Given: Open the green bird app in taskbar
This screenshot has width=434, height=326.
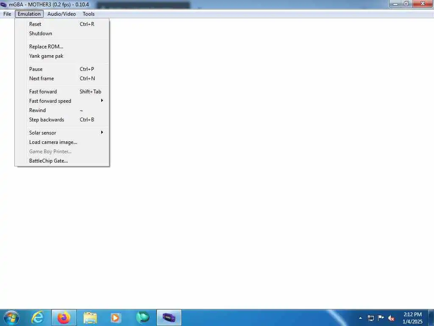Looking at the screenshot, I should (143, 318).
